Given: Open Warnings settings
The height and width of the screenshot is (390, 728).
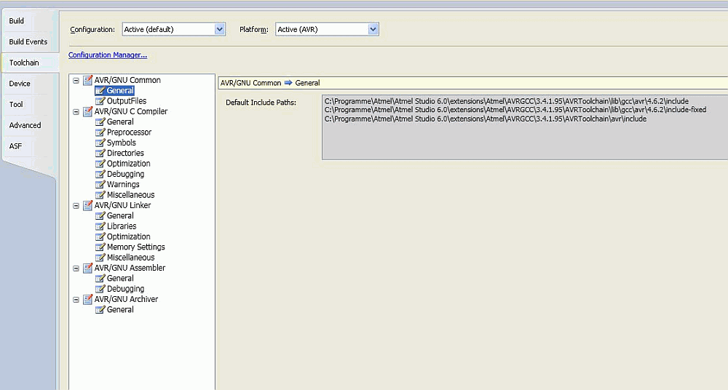Looking at the screenshot, I should point(123,184).
